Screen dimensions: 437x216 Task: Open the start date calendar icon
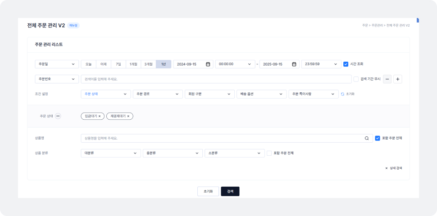click(208, 64)
